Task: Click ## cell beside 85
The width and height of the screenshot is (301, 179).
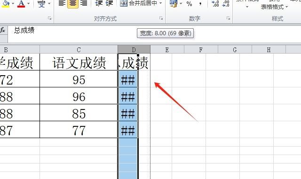Action: 128,113
